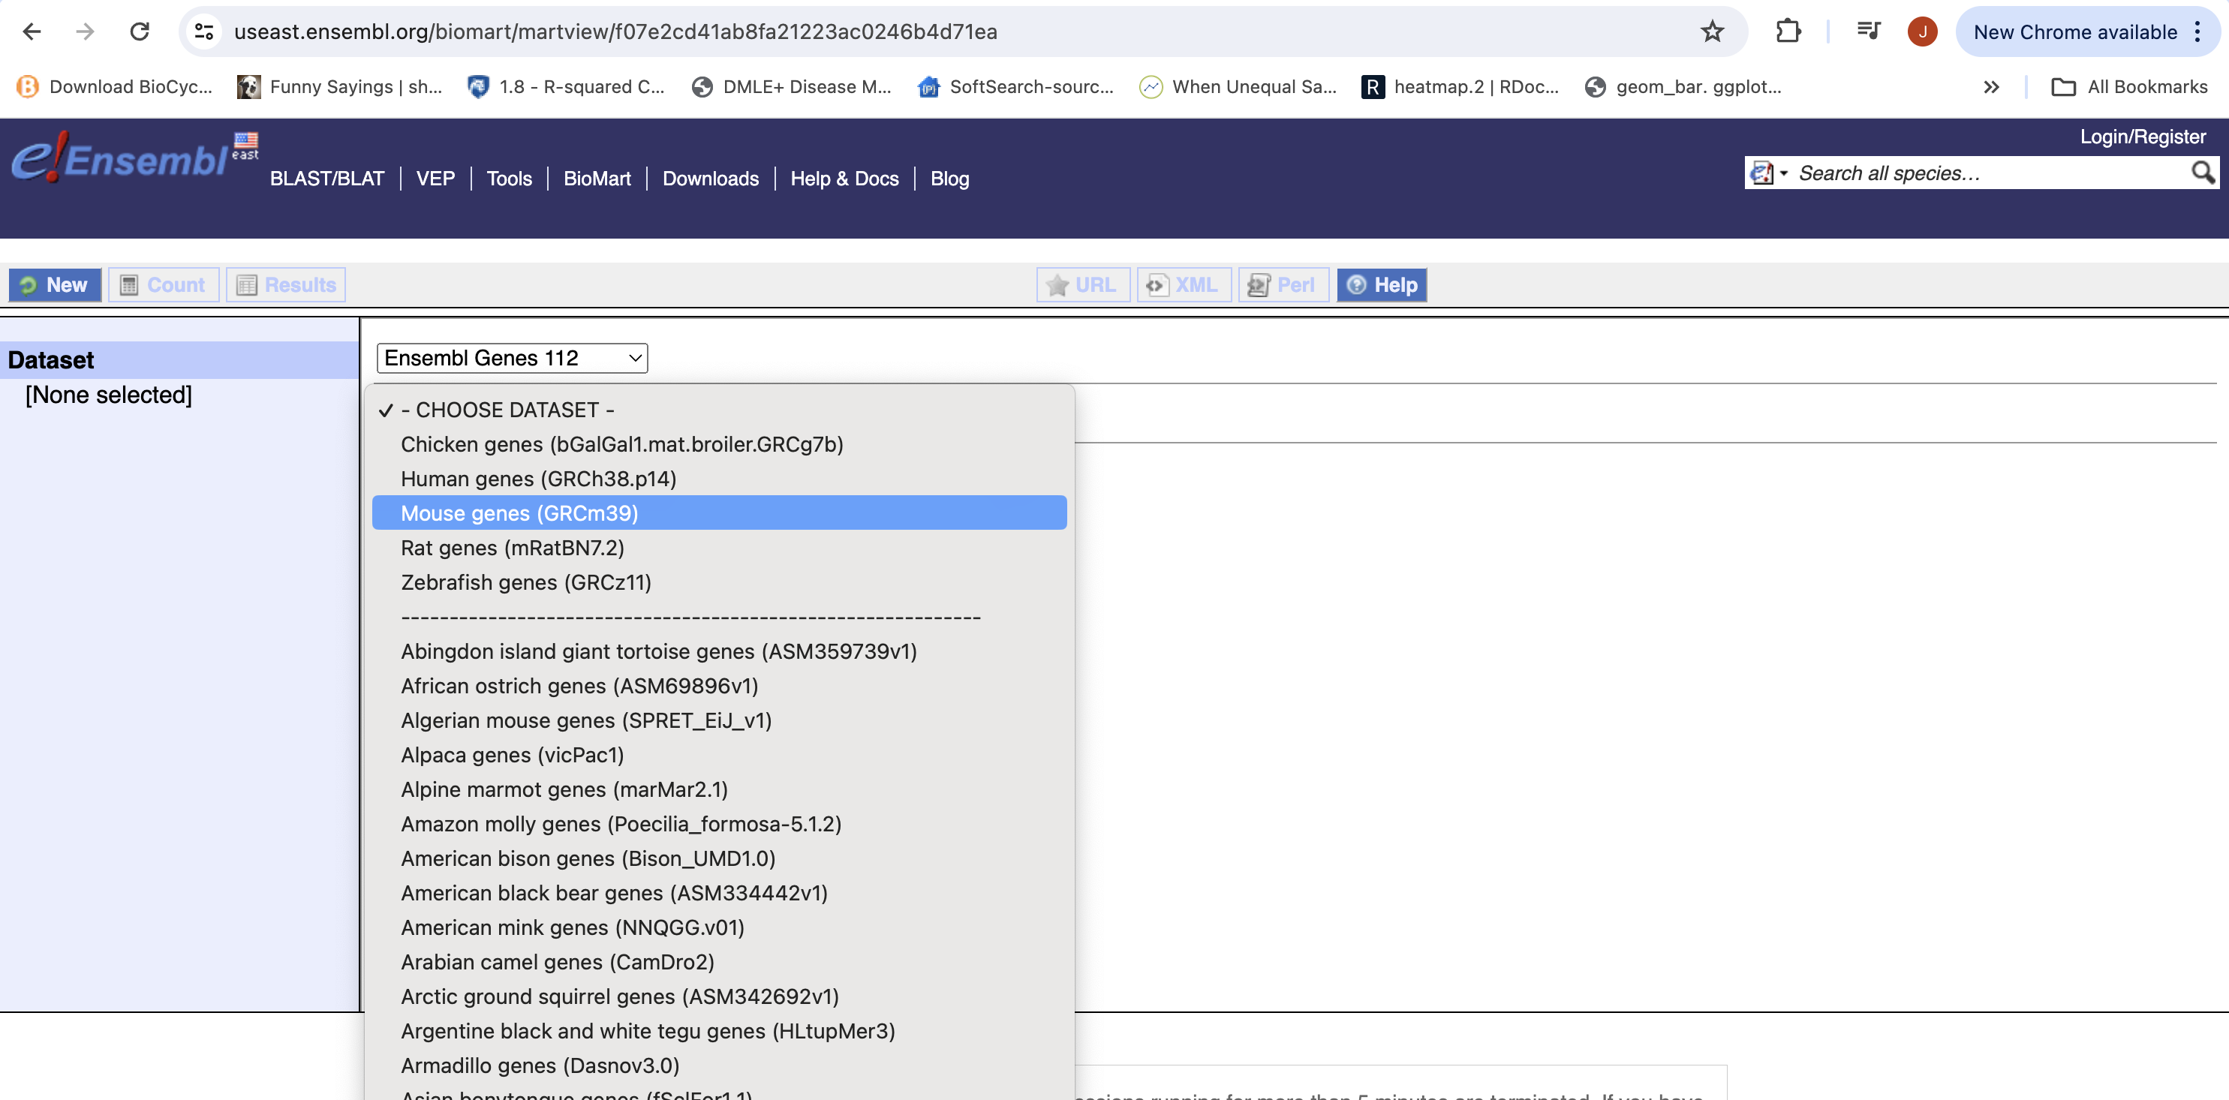Click the Downloads navigation link
This screenshot has height=1100, width=2229.
709,176
